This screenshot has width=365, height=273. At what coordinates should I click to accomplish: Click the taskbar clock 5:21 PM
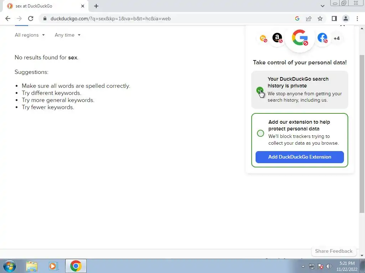347,263
